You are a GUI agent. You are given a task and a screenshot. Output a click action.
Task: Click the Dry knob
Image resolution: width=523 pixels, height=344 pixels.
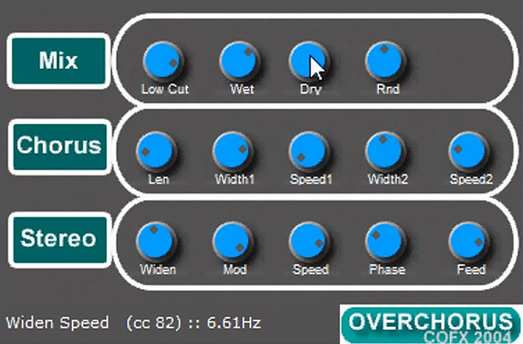click(309, 62)
